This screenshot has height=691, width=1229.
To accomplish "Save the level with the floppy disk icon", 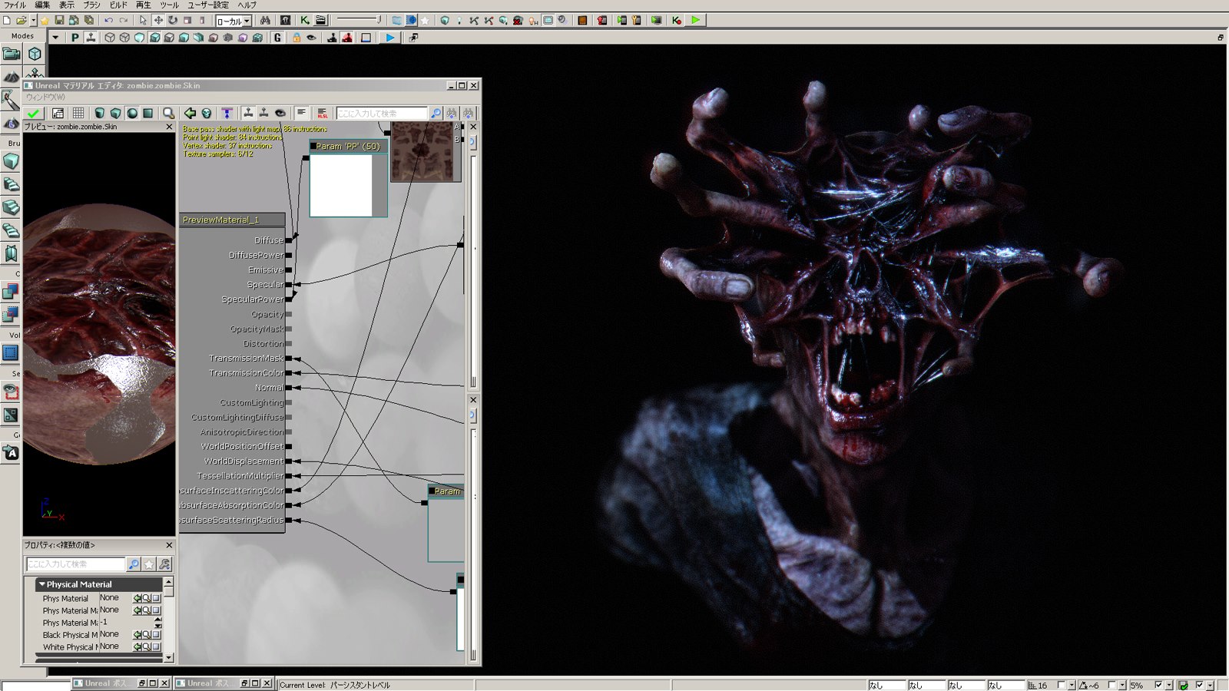I will point(58,20).
